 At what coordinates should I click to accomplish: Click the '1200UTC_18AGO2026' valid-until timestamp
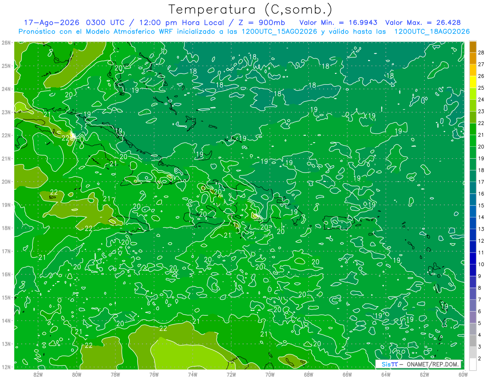(x=432, y=31)
